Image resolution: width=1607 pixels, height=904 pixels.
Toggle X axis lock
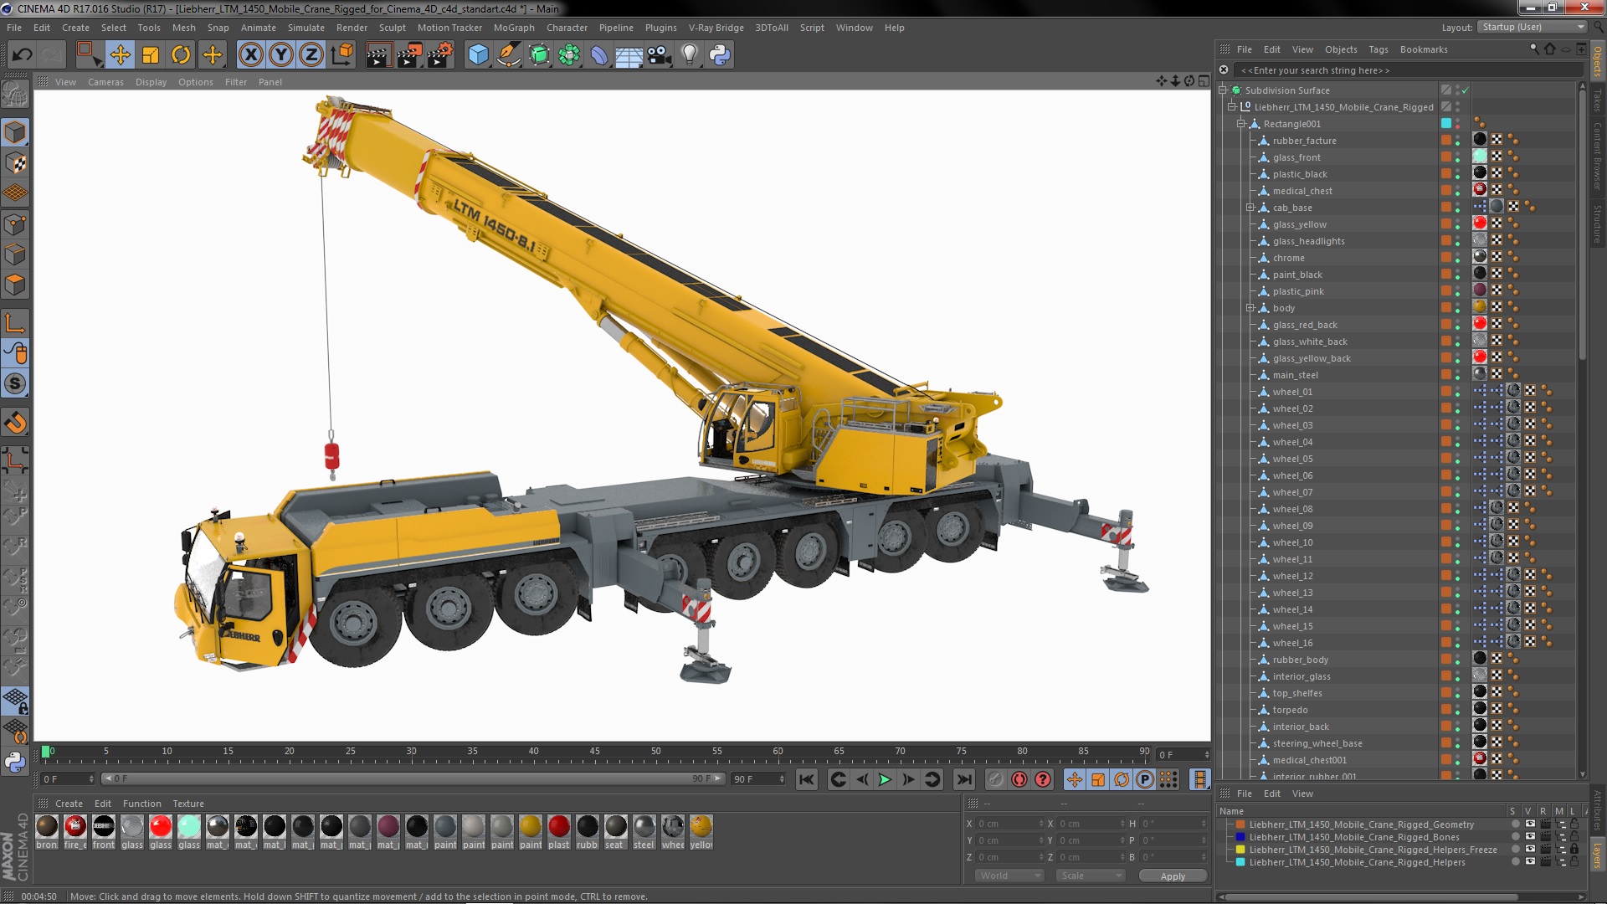250,55
